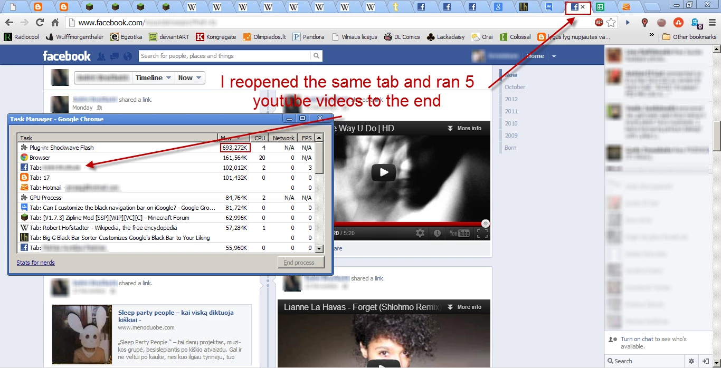Open the Sleep party people article link
This screenshot has height=368, width=721.
(176, 316)
